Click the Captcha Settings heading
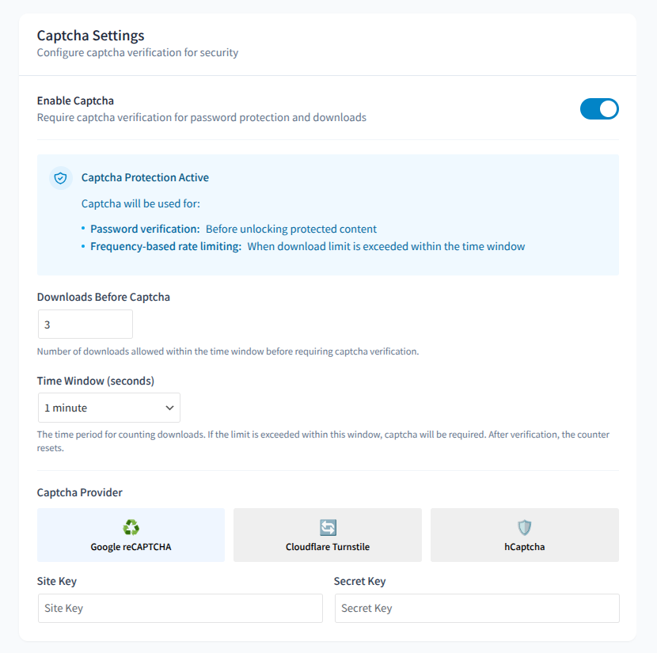 [x=90, y=36]
